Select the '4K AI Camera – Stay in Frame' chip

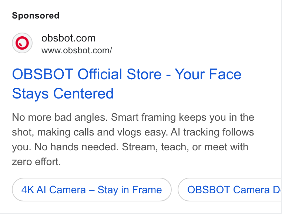point(92,190)
